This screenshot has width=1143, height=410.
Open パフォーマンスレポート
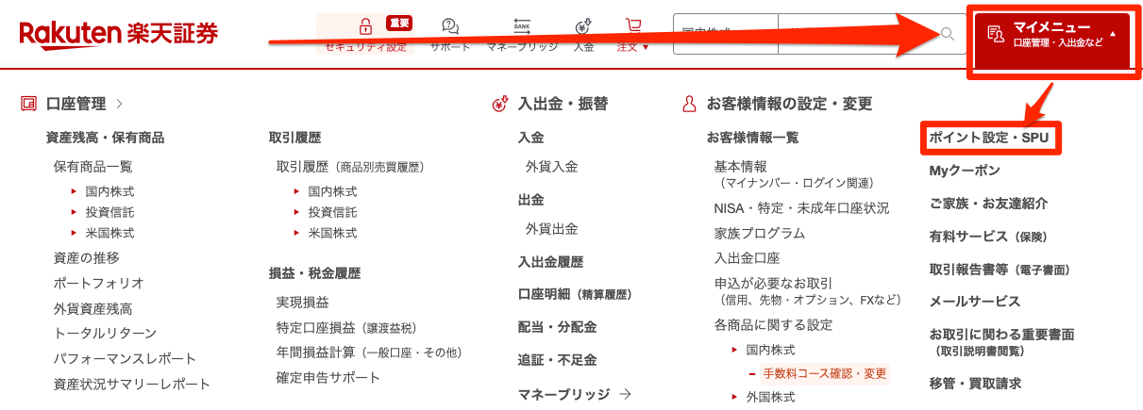coord(126,358)
